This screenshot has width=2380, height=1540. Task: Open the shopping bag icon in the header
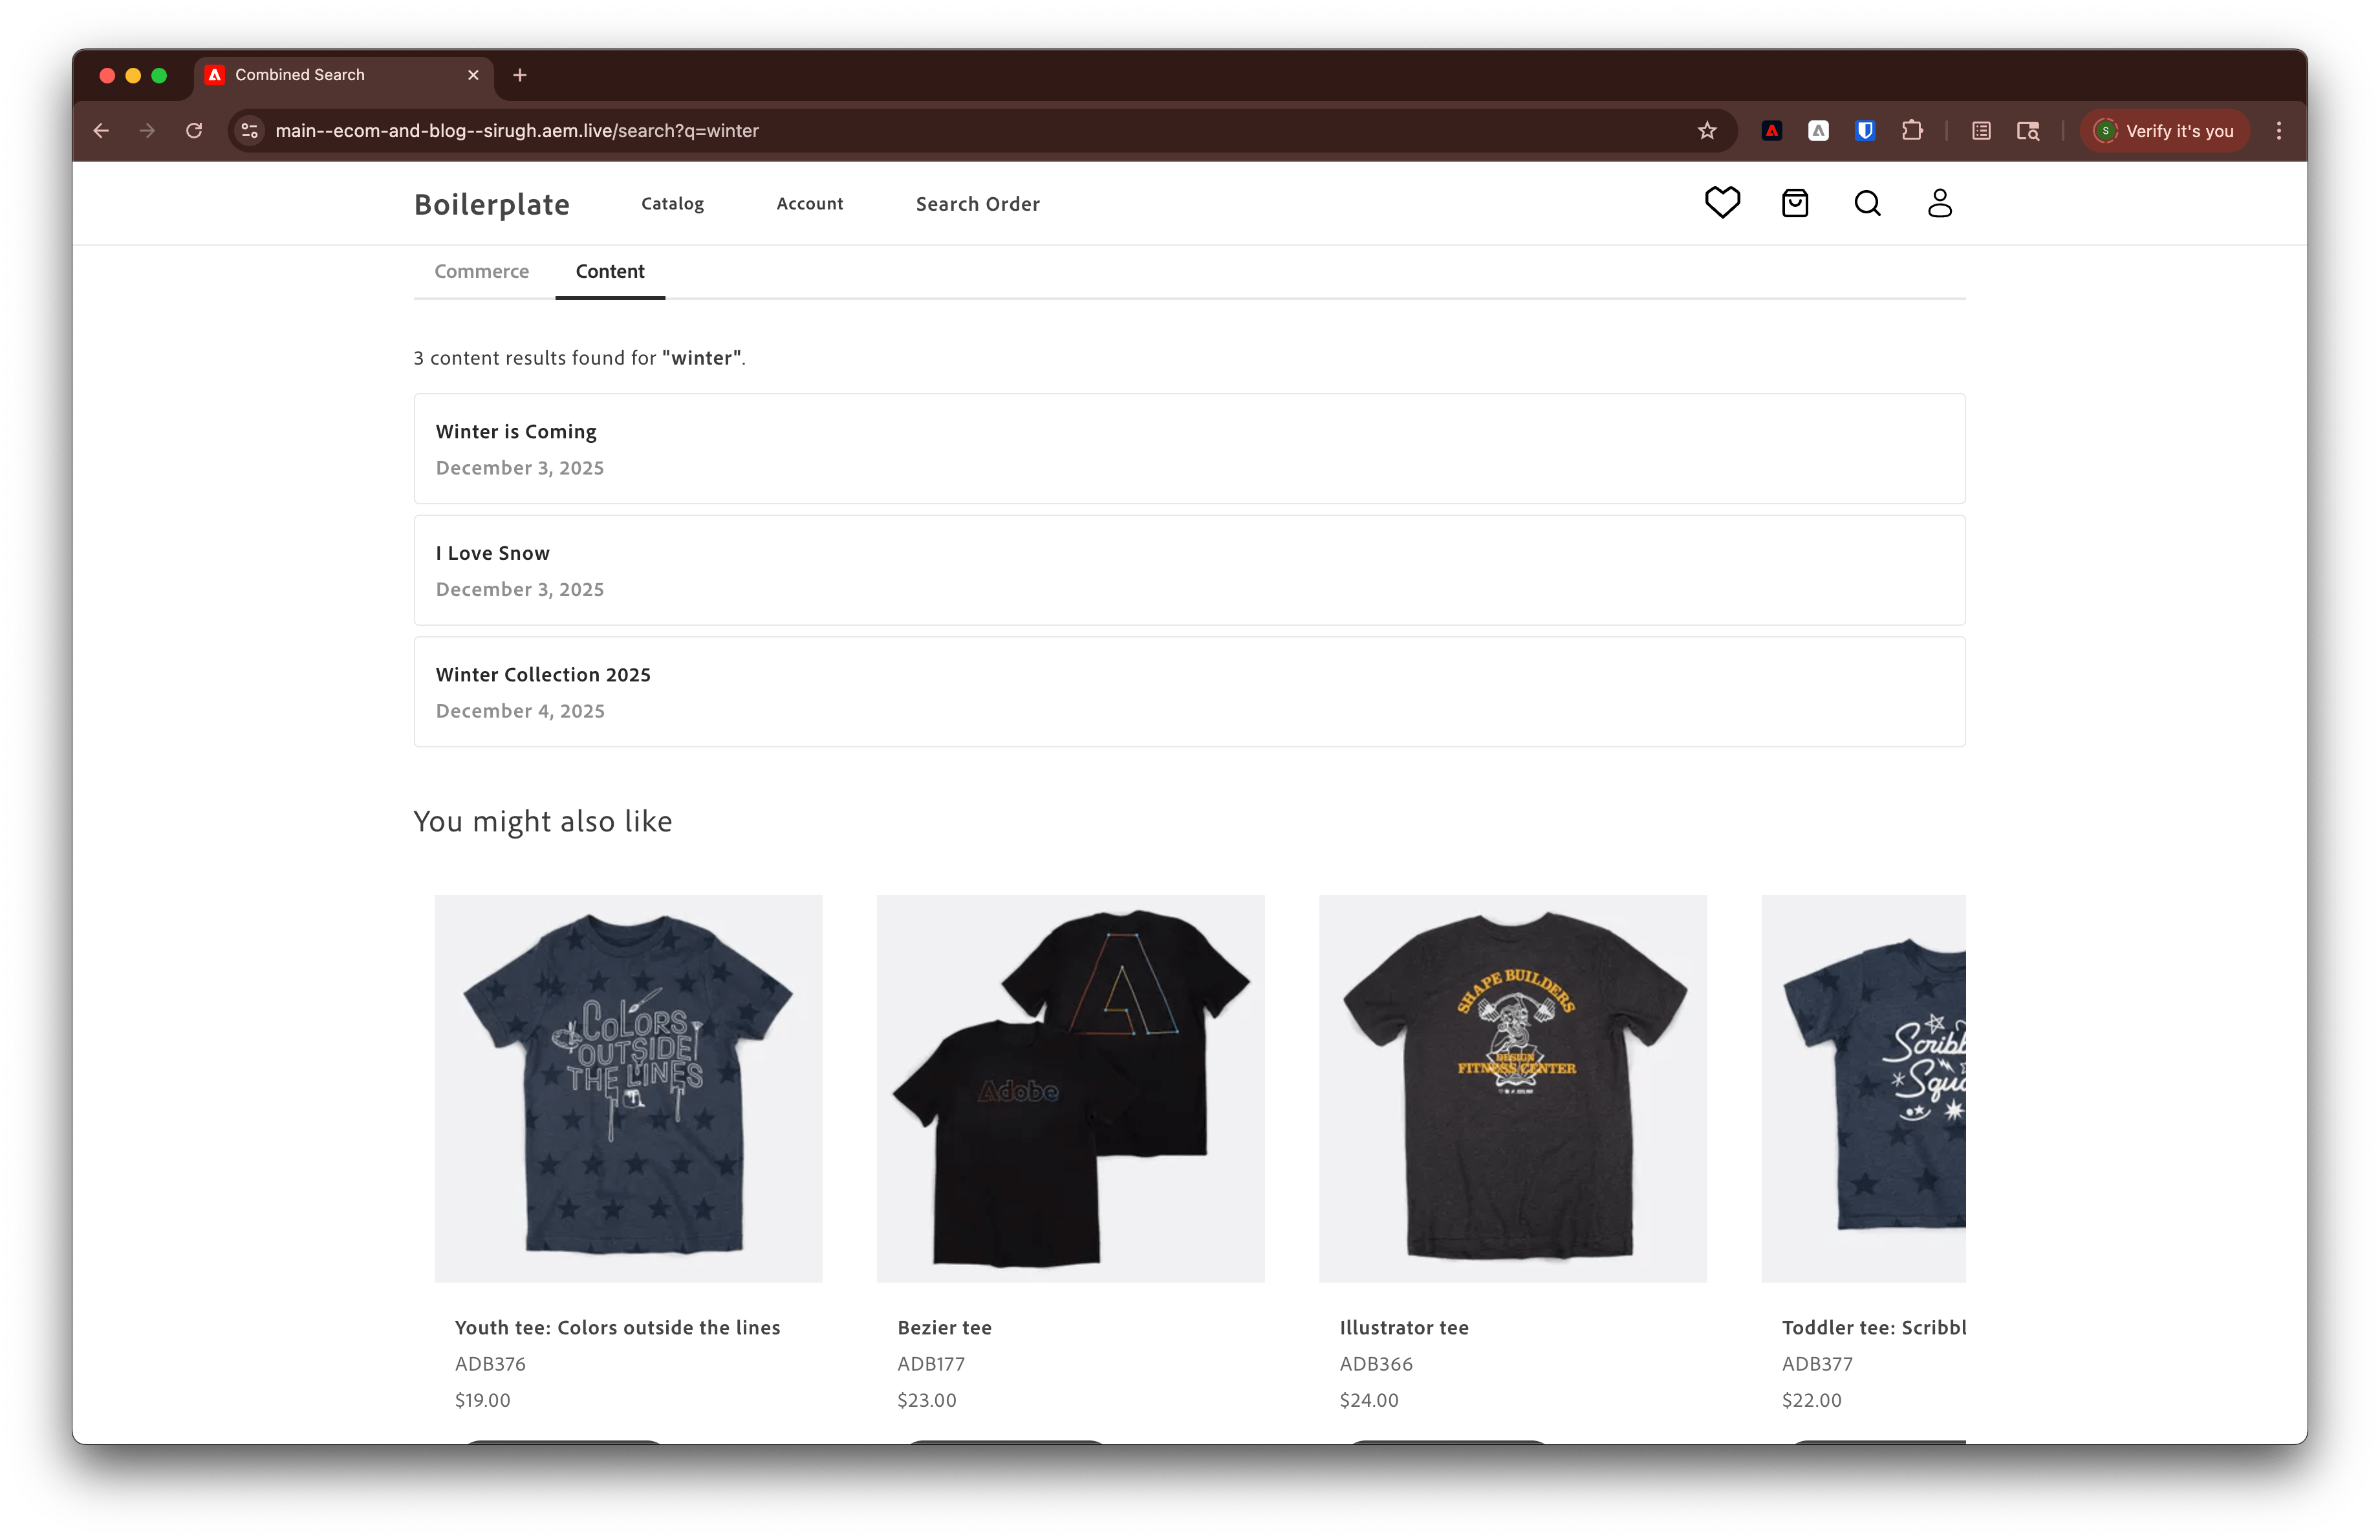point(1795,203)
